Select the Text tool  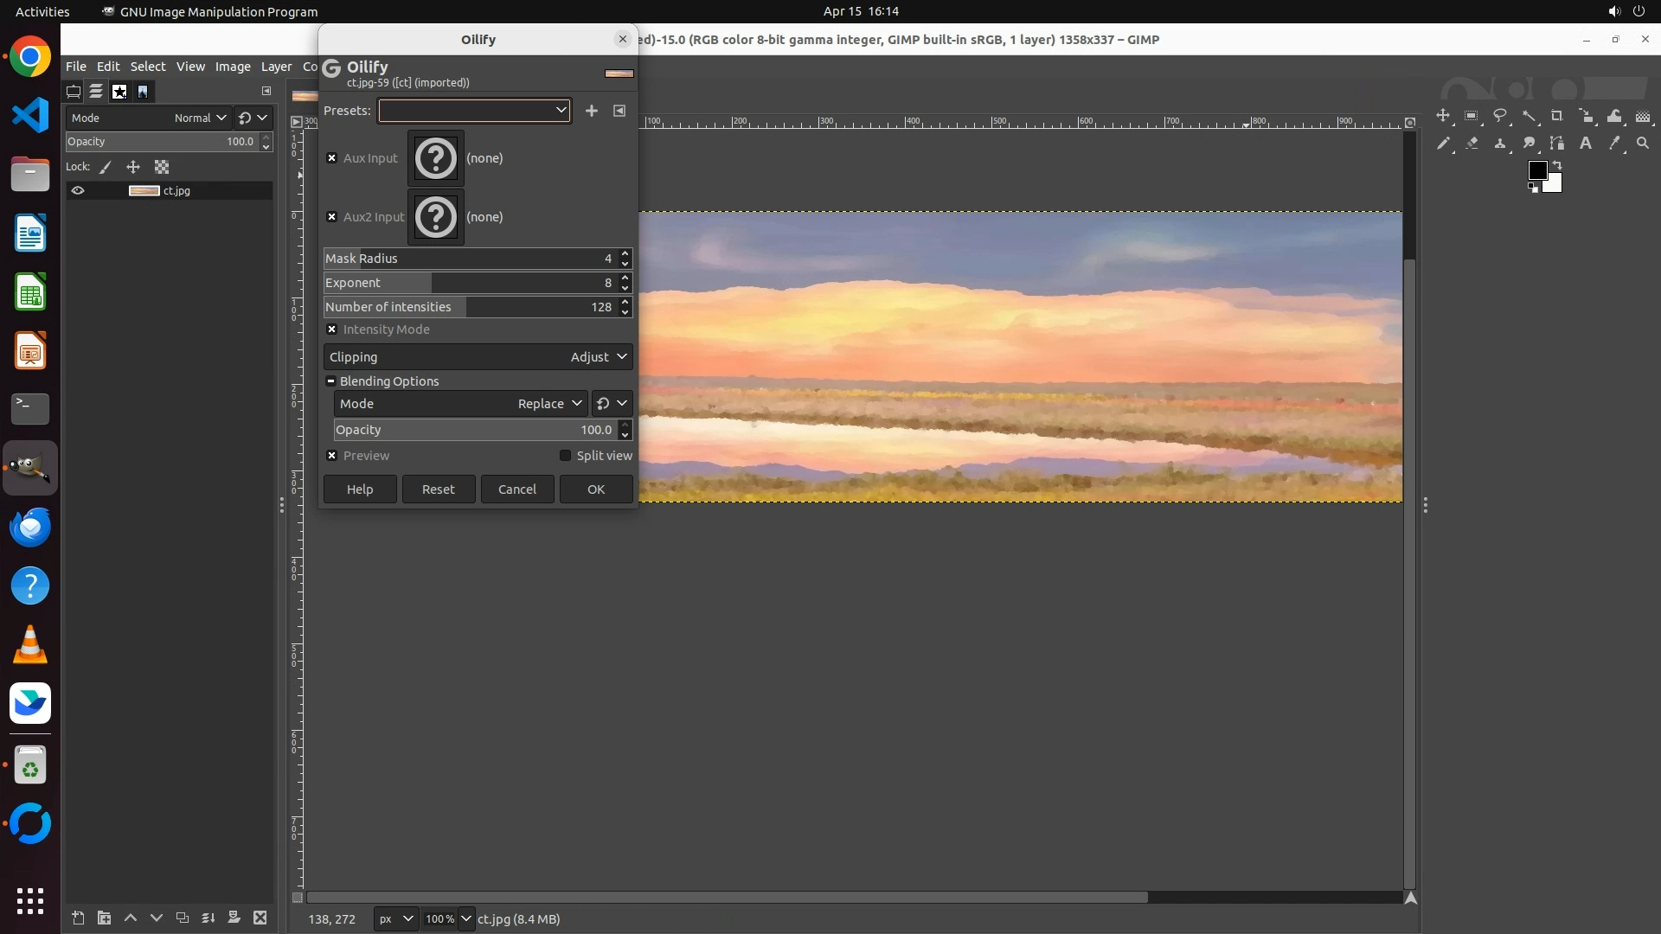(x=1586, y=144)
